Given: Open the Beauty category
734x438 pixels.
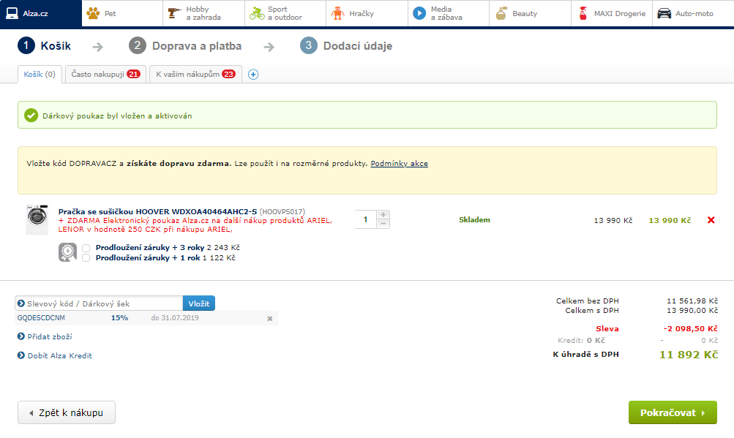Looking at the screenshot, I should [x=530, y=13].
